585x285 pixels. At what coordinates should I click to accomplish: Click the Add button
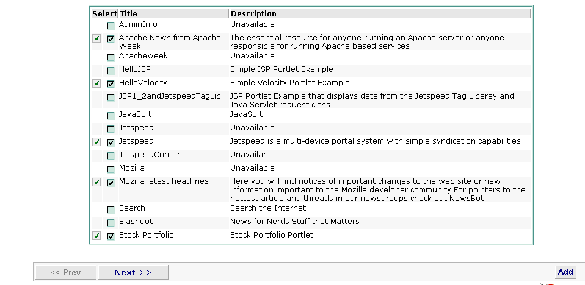pos(565,272)
